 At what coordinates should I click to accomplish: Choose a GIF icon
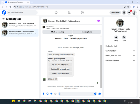click(55, 94)
